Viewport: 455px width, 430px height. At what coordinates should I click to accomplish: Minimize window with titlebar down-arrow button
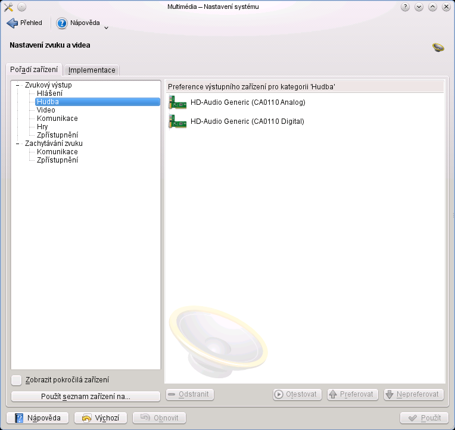[x=419, y=7]
